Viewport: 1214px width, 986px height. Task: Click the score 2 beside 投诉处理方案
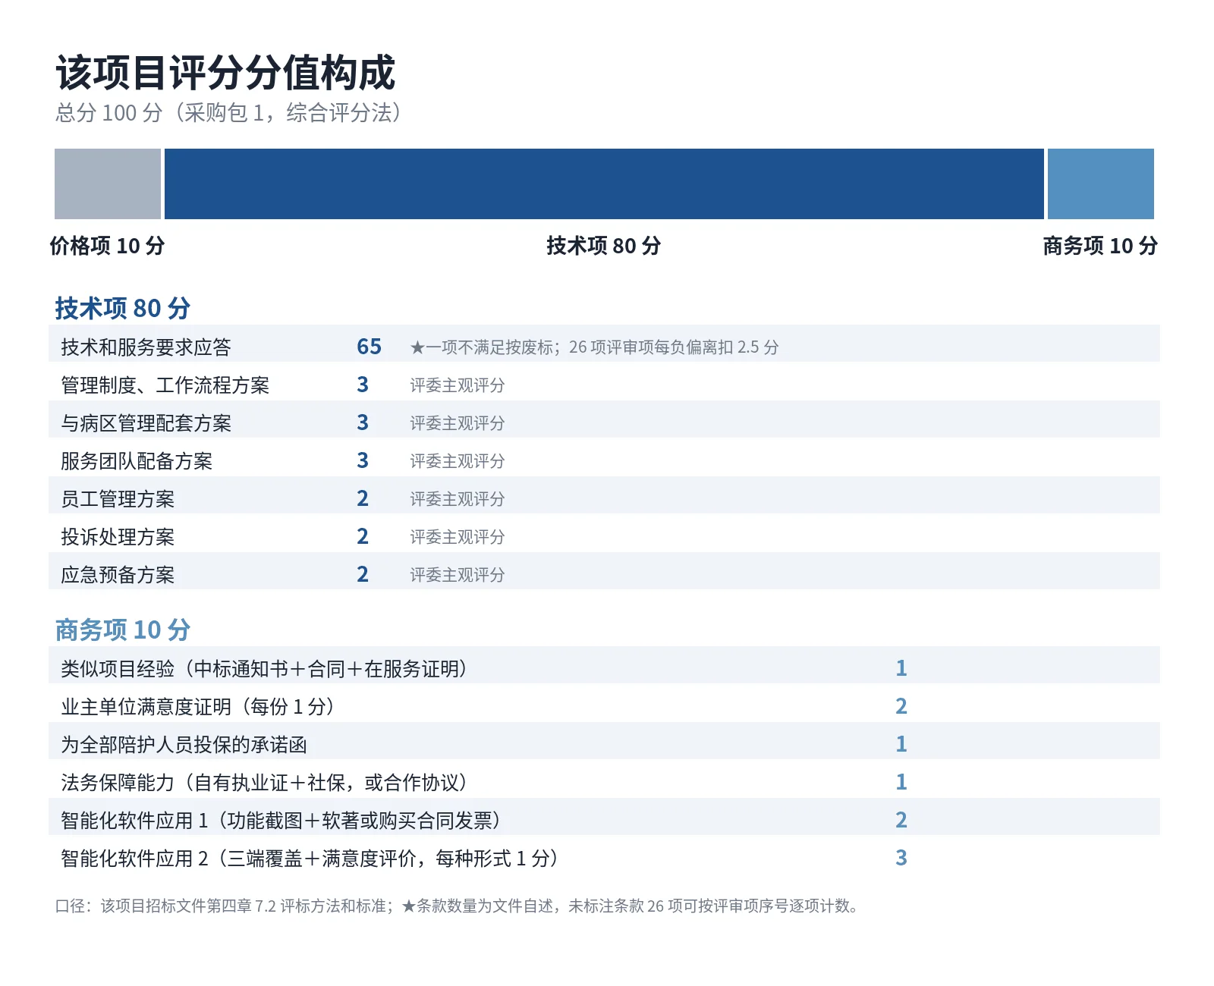coord(363,536)
